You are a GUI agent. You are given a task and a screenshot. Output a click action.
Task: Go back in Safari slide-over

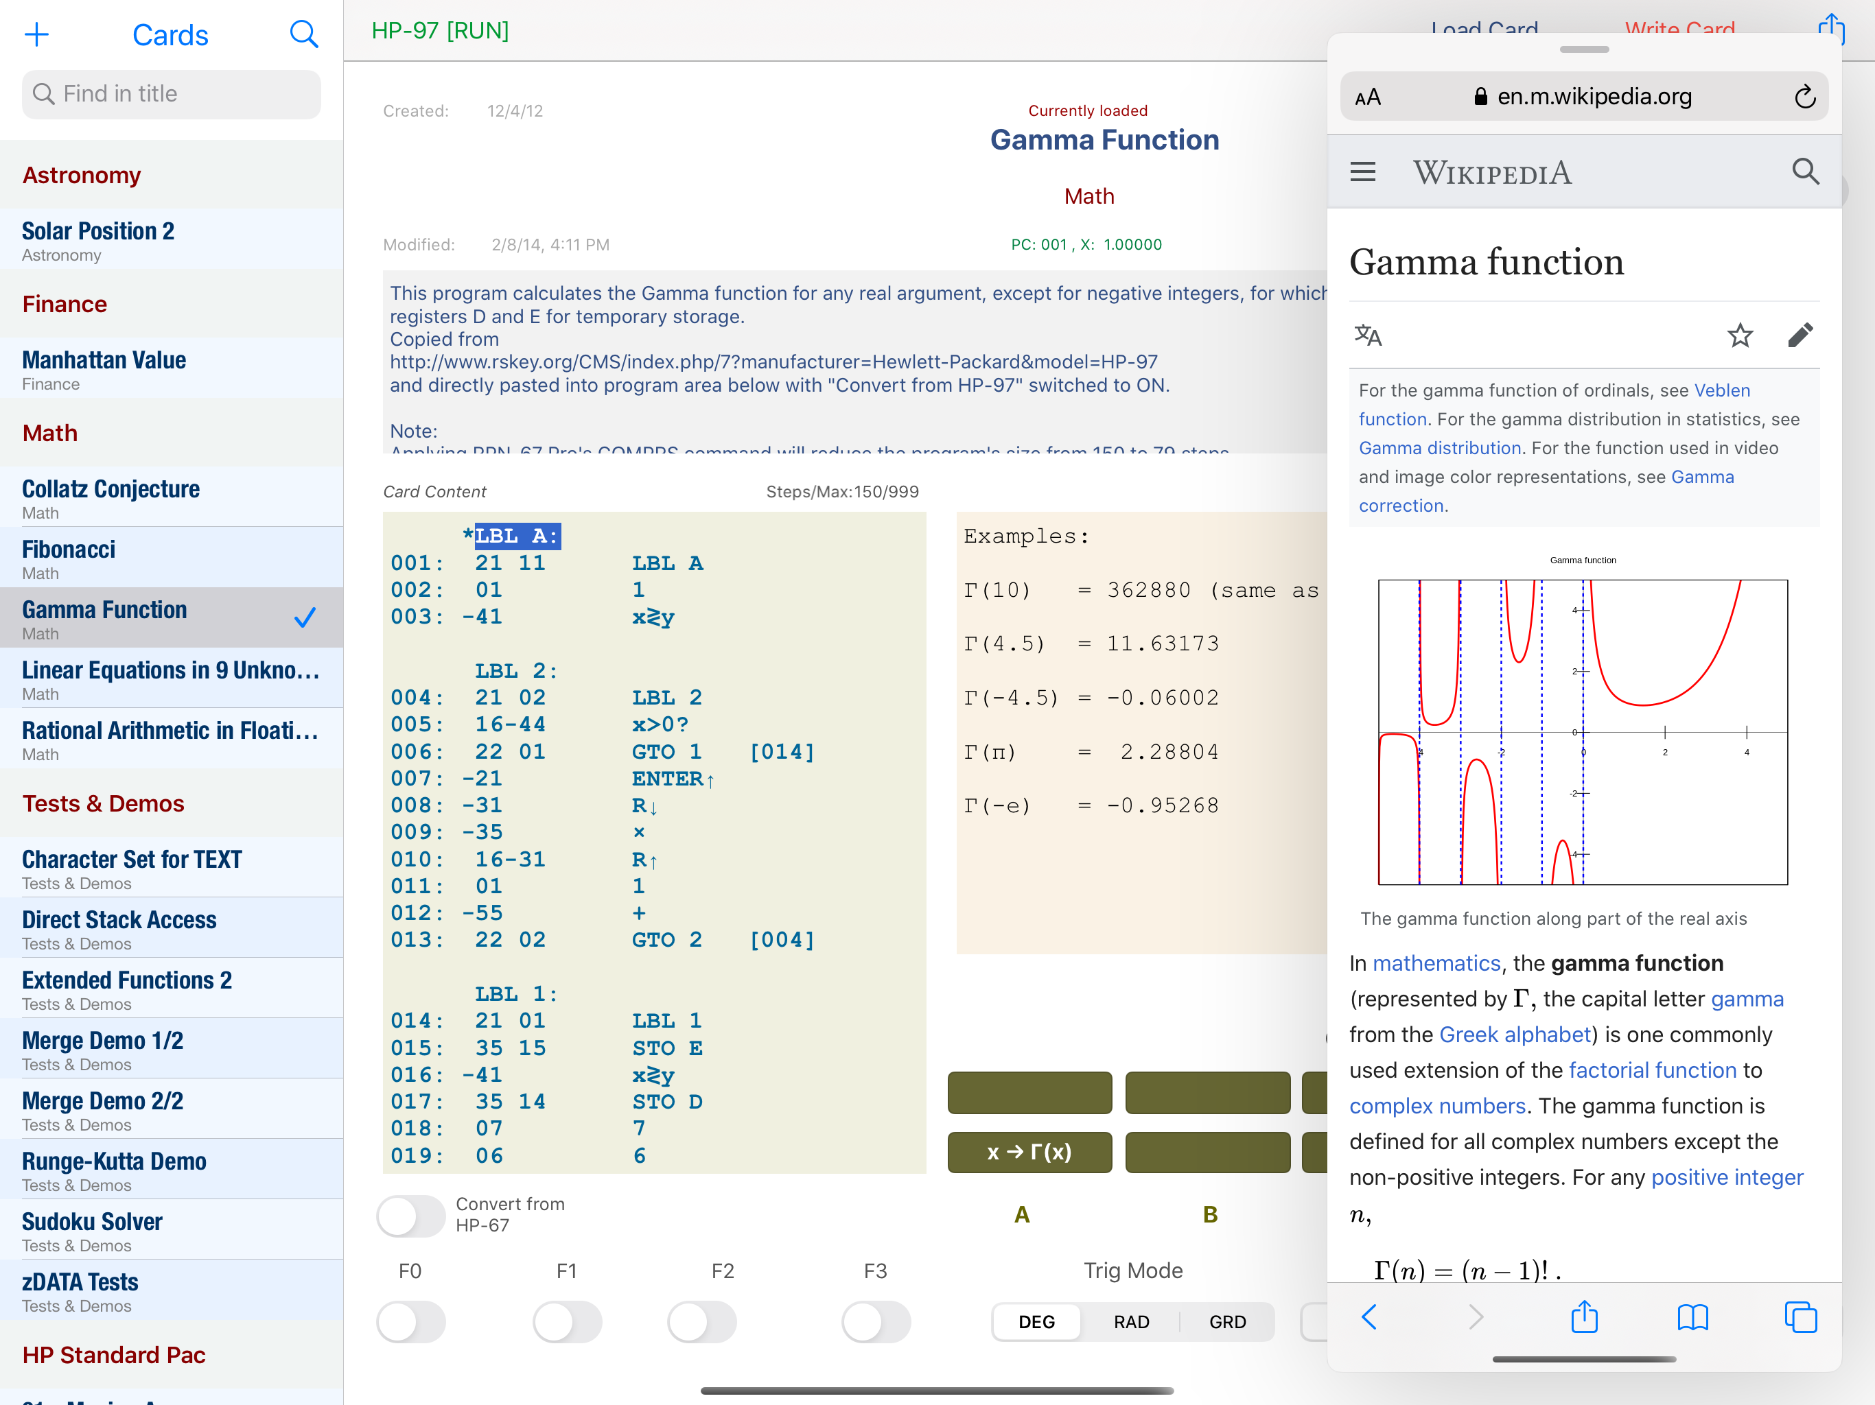click(x=1369, y=1317)
